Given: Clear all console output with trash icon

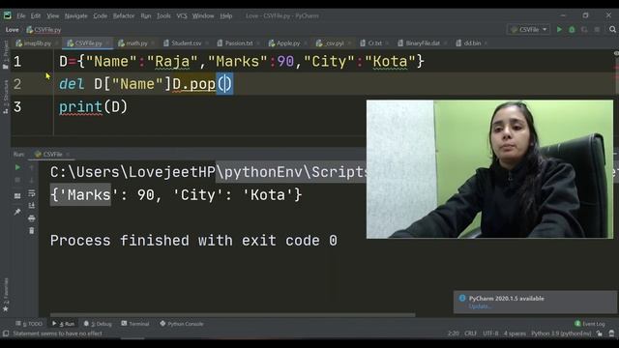Looking at the screenshot, I should click(x=32, y=231).
